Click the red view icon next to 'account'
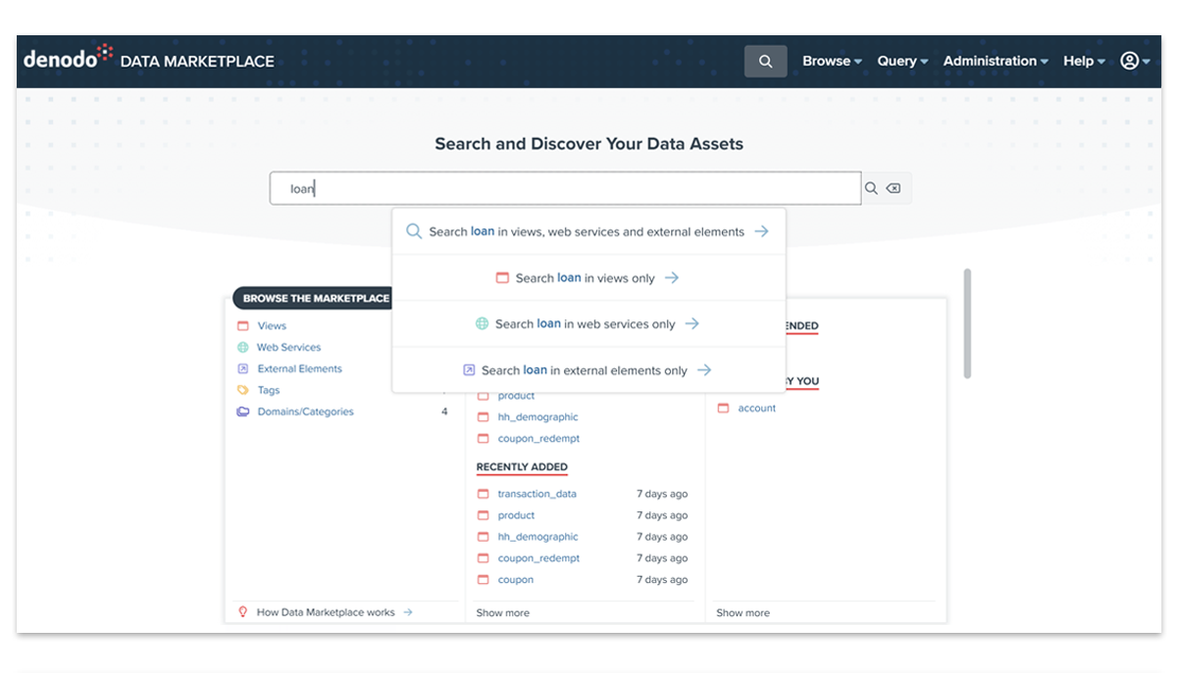The height and width of the screenshot is (674, 1177). pyautogui.click(x=723, y=408)
